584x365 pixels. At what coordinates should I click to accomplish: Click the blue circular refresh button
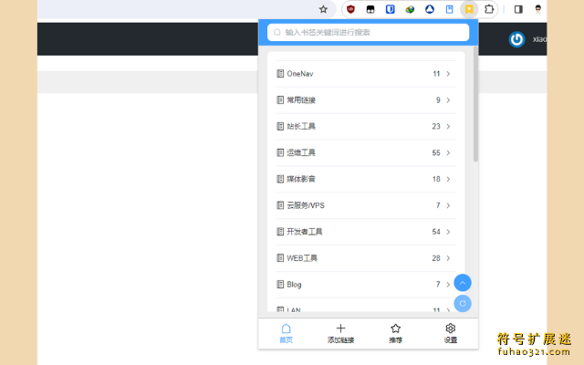click(x=463, y=304)
